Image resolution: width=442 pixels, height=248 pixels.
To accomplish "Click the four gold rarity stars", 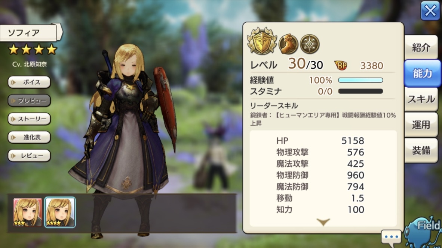I will point(33,50).
